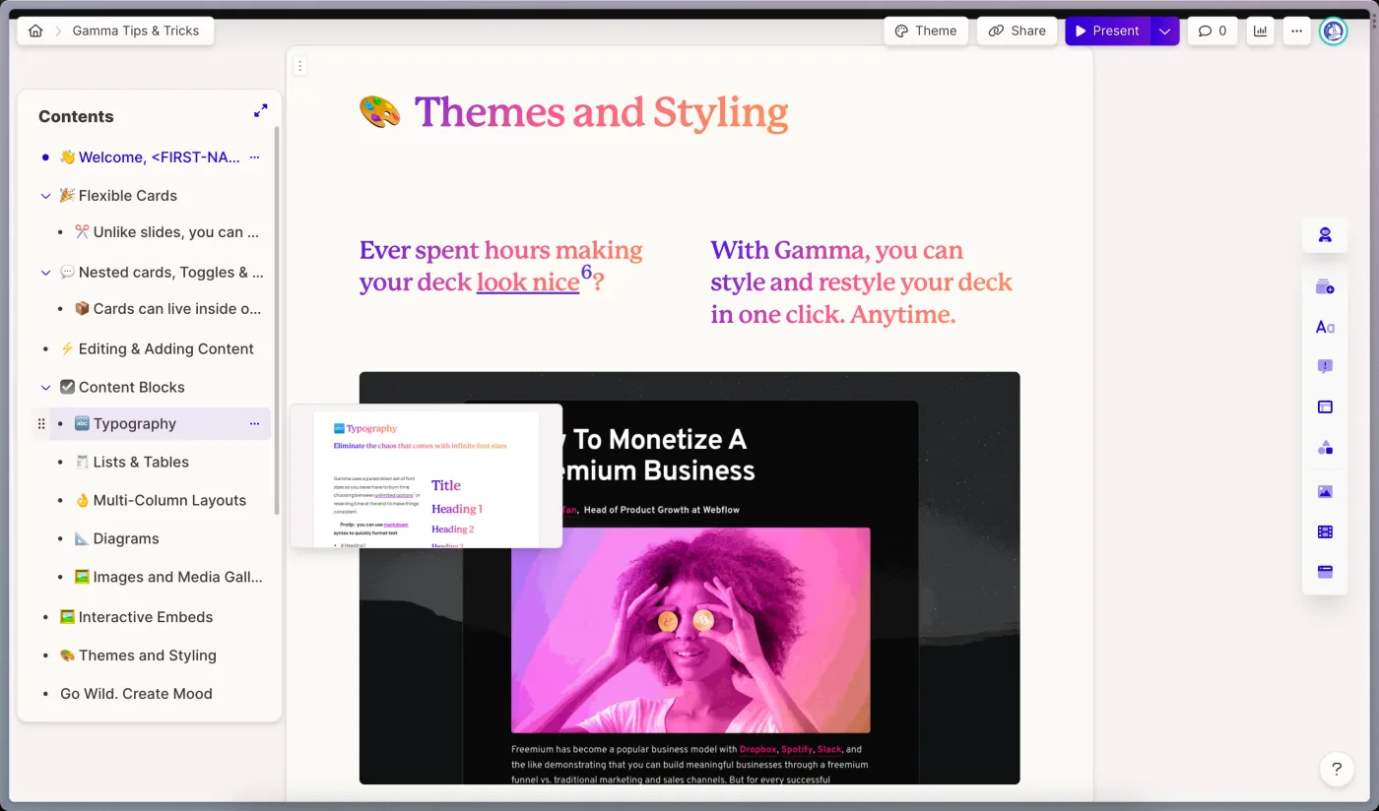Collapse the Flexible Cards section
The width and height of the screenshot is (1379, 811).
(45, 196)
